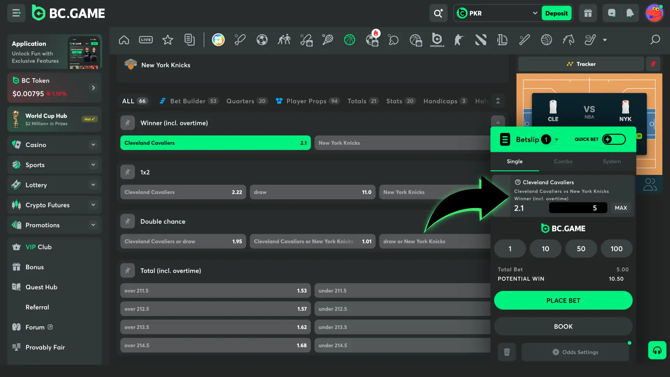Select the League of Legends icon

pos(502,40)
